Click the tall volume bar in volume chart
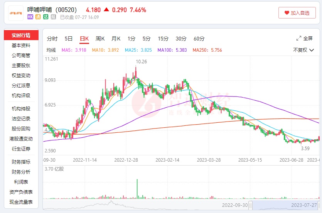 click(x=137, y=189)
